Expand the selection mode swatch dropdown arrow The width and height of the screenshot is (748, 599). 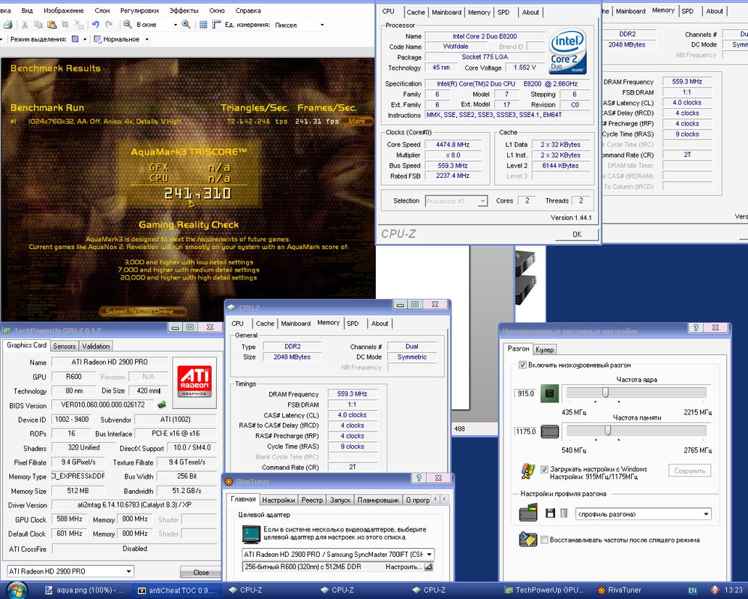click(85, 39)
